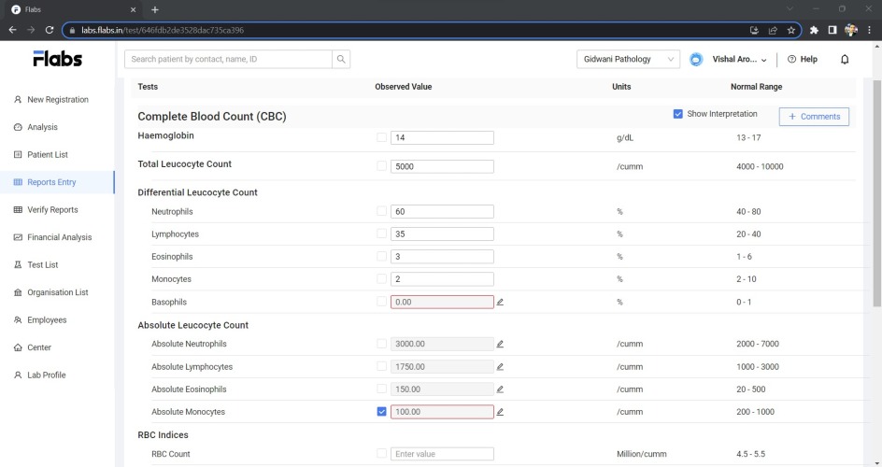The image size is (882, 467).
Task: Uncheck the Show Interpretation checkbox
Action: click(x=677, y=114)
